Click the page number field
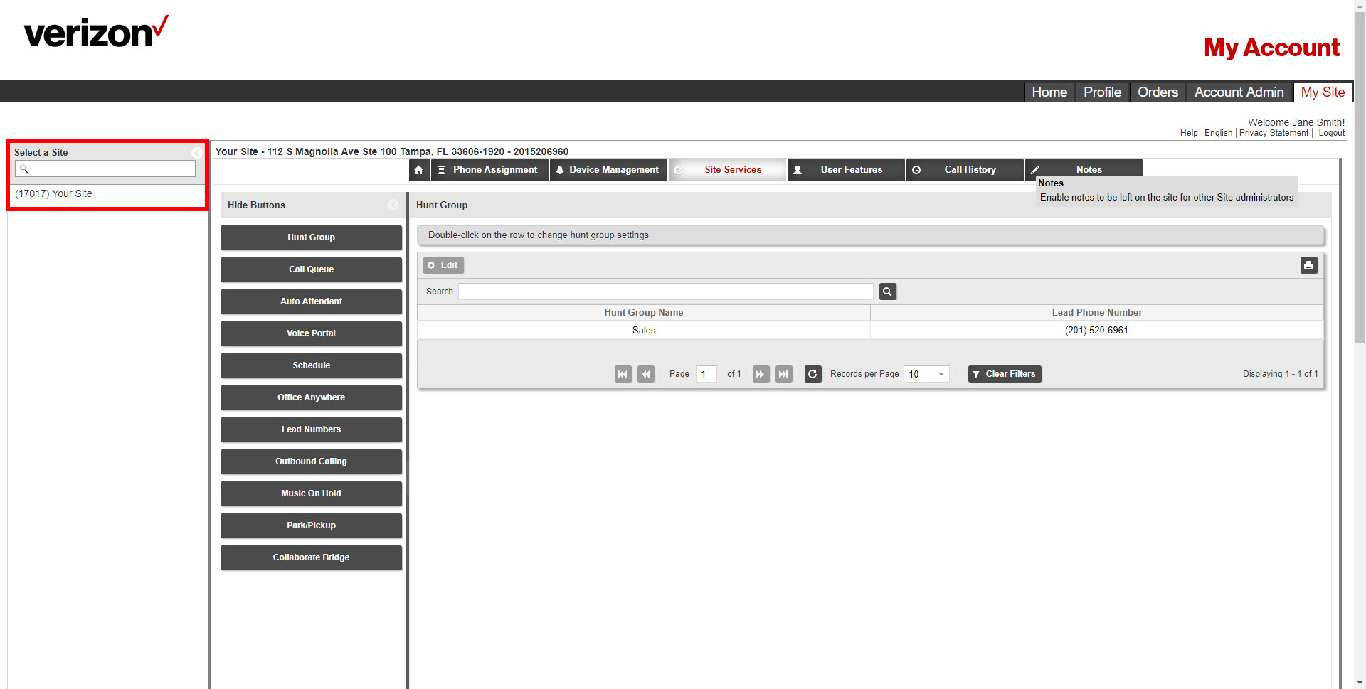Screen dimensions: 1366x689 click(x=706, y=374)
